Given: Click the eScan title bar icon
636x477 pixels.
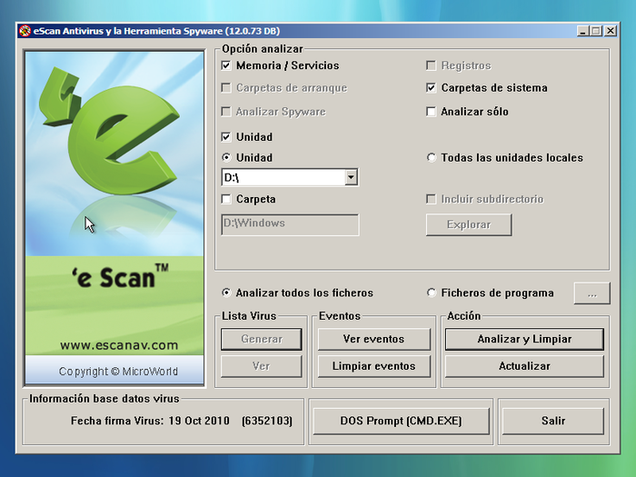Looking at the screenshot, I should (25, 31).
